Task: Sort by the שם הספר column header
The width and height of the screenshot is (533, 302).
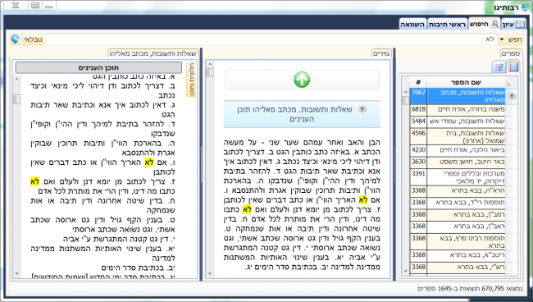Action: point(466,82)
